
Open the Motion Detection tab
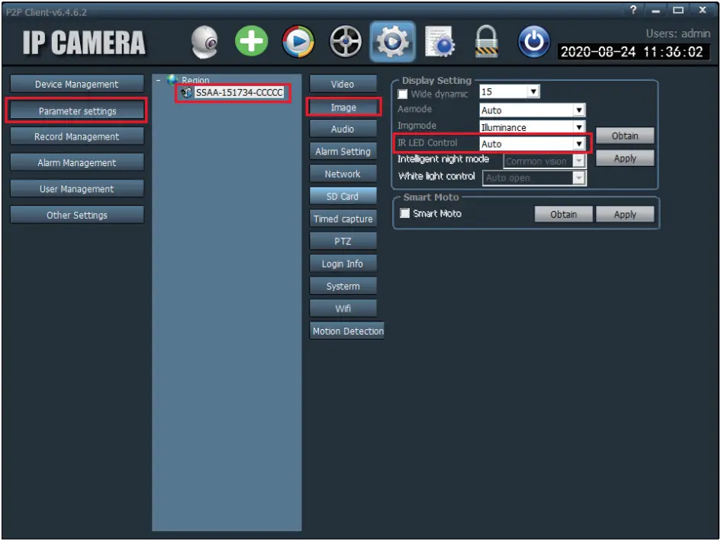[347, 331]
